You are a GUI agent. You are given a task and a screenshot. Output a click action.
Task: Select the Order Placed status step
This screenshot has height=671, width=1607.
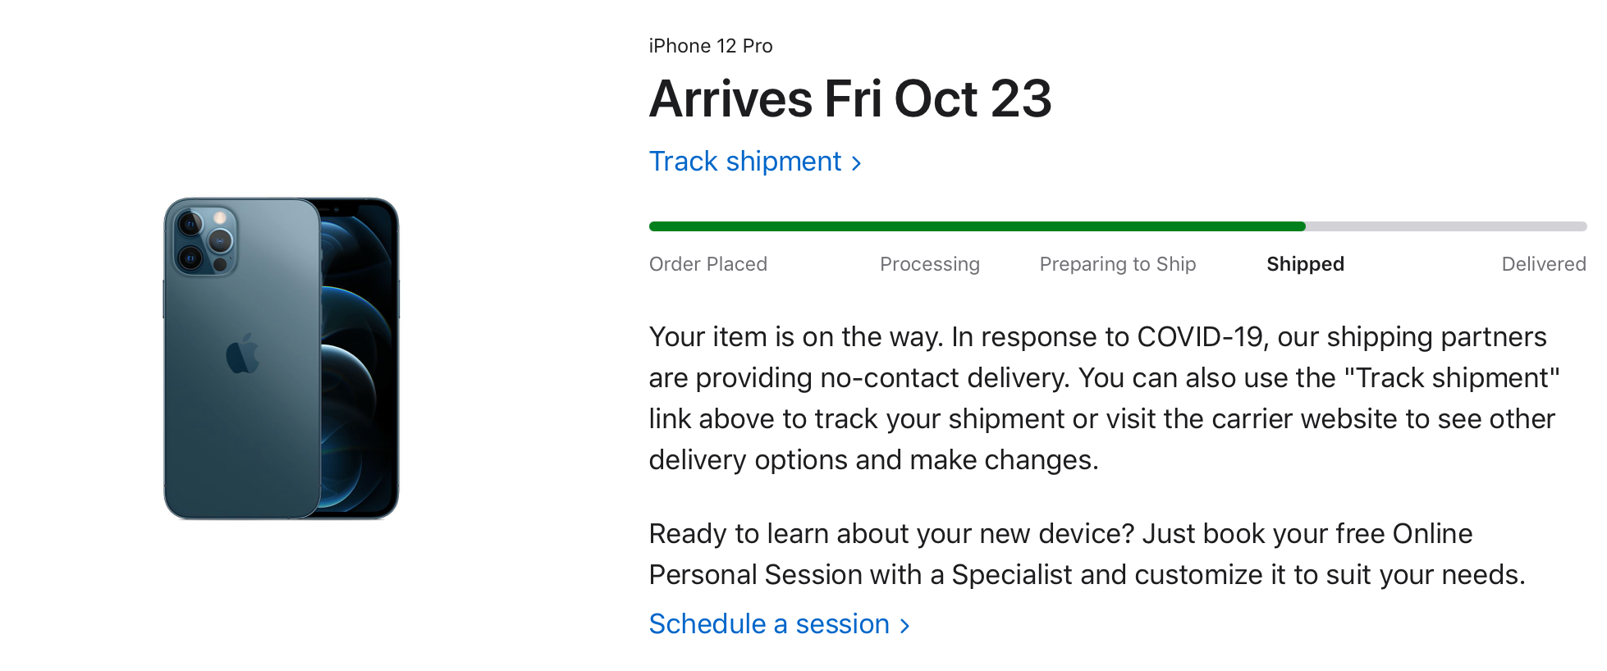point(707,264)
